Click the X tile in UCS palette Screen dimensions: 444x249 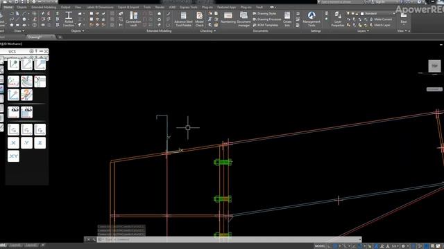point(13,143)
